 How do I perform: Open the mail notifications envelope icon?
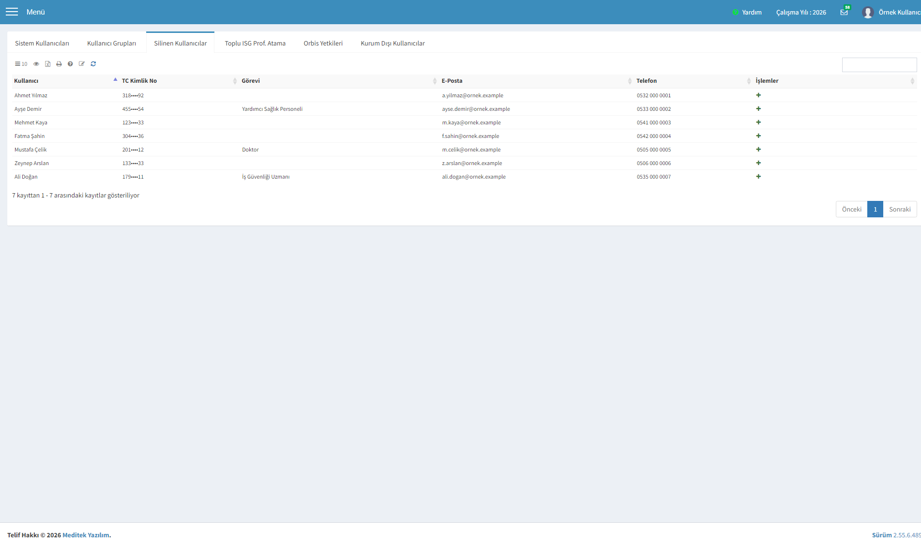(844, 13)
